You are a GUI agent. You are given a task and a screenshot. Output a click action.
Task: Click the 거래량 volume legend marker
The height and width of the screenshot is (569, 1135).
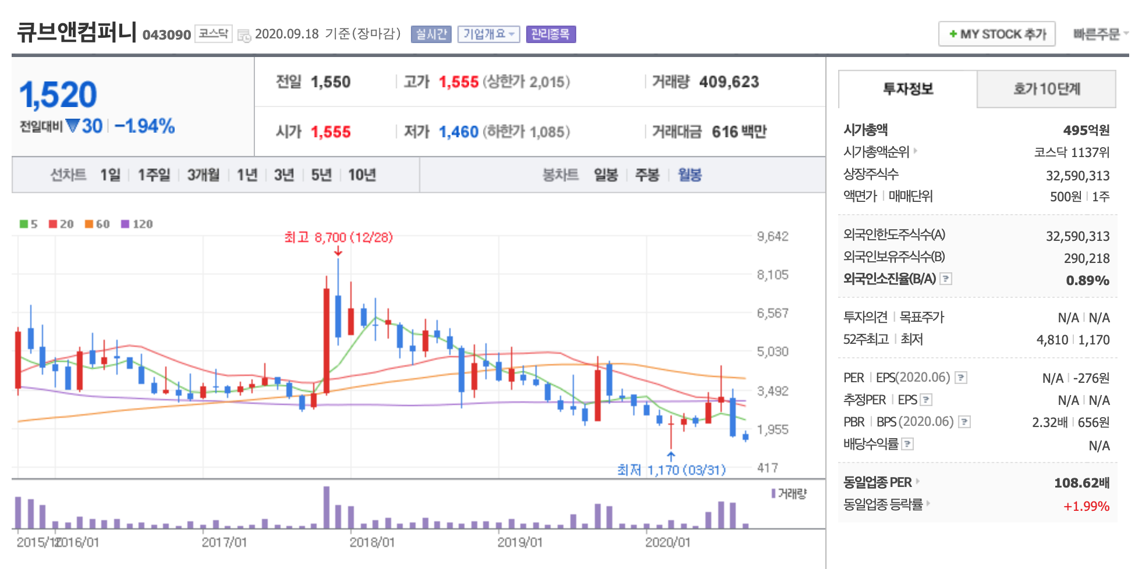tap(774, 493)
